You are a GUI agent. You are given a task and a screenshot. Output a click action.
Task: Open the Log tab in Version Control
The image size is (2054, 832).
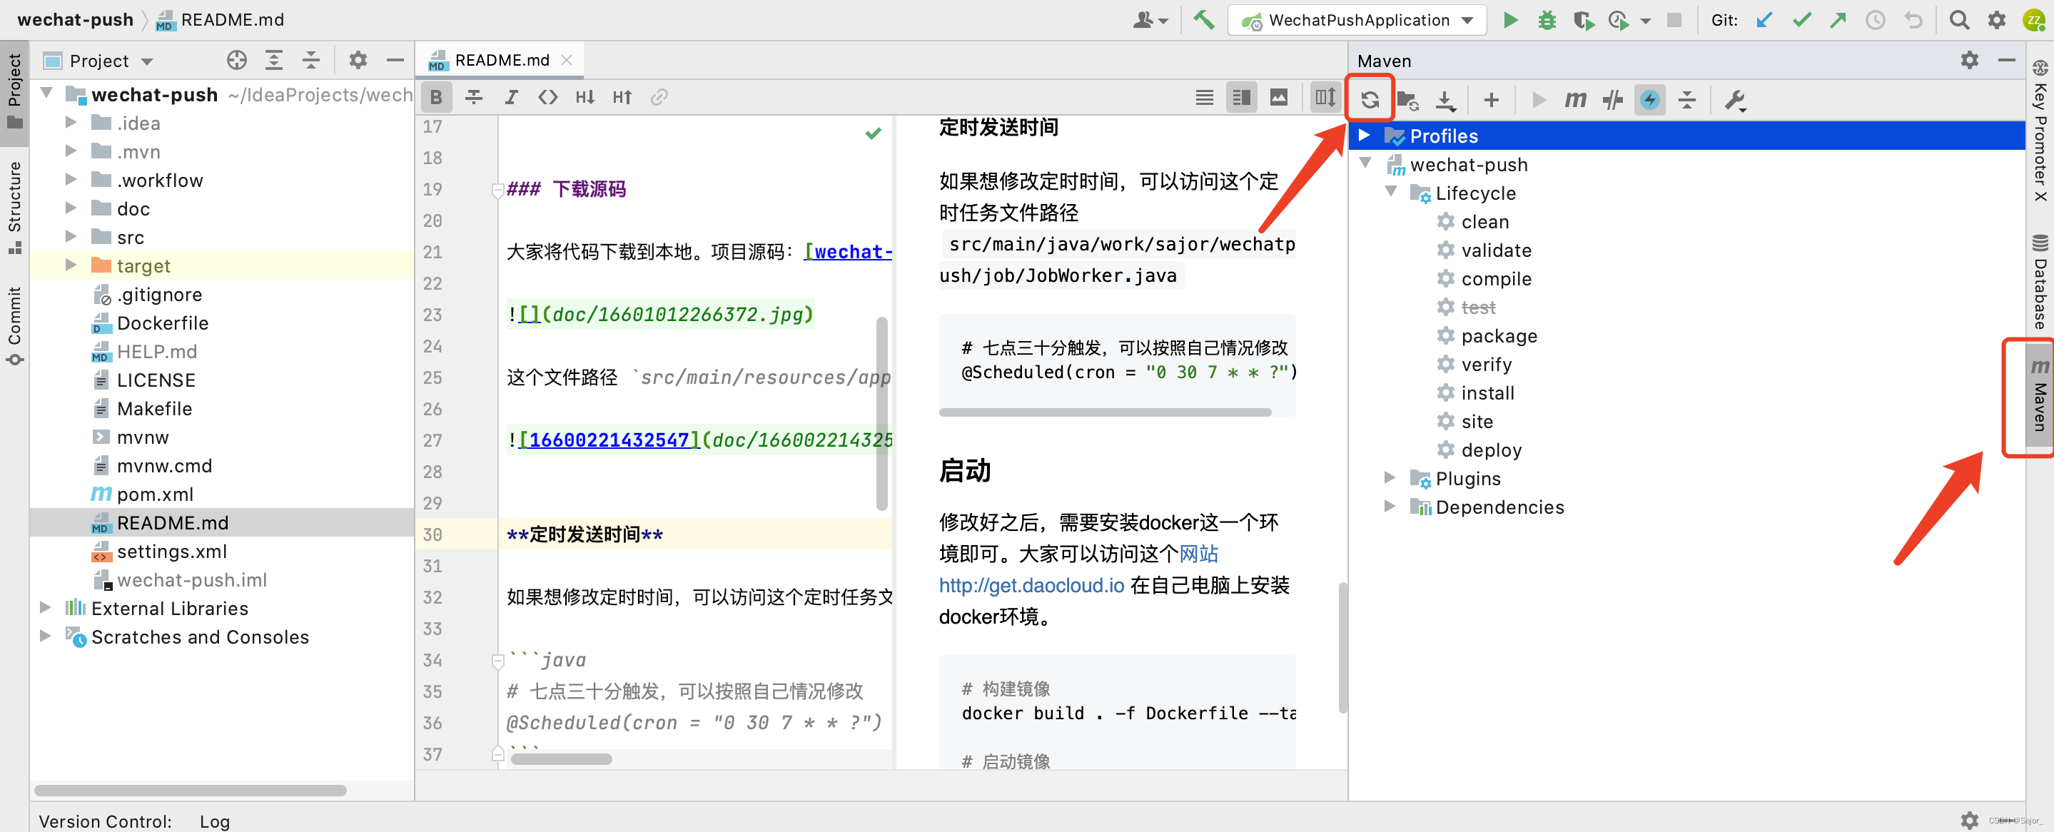(x=215, y=821)
